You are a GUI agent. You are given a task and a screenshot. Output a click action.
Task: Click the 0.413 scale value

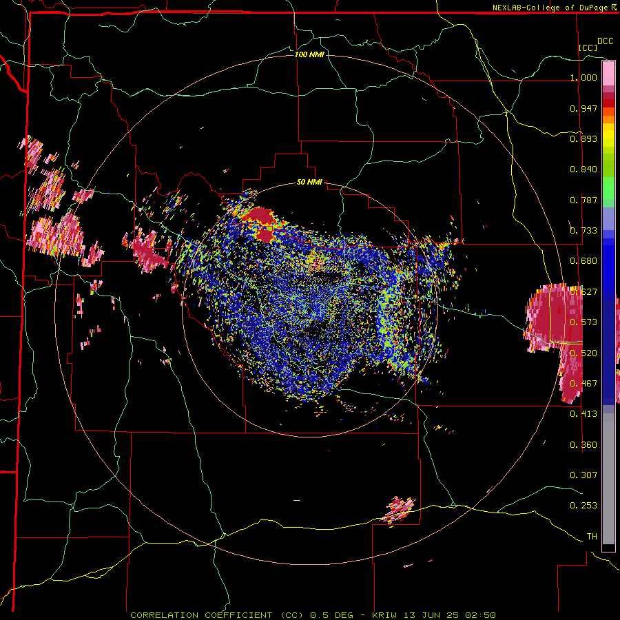(x=583, y=414)
